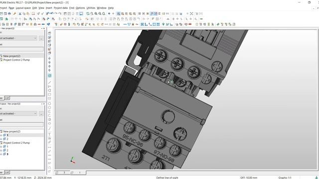Click the 'Graphic 1:1' status bar entry

tap(285, 178)
